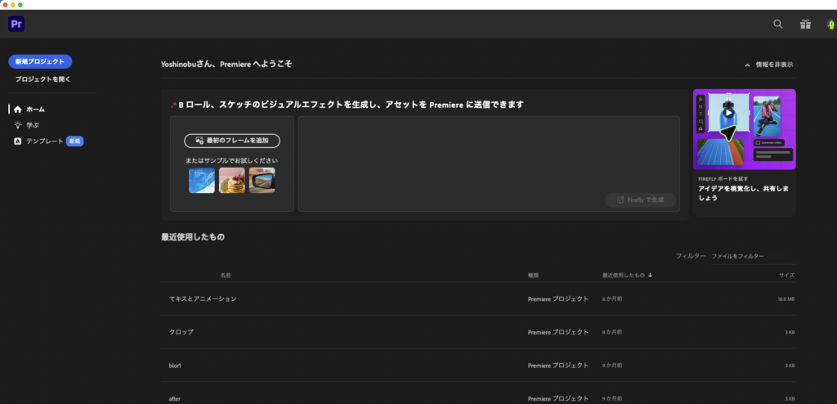Screen dimensions: 837x404
Task: Open the after project
Action: point(175,398)
